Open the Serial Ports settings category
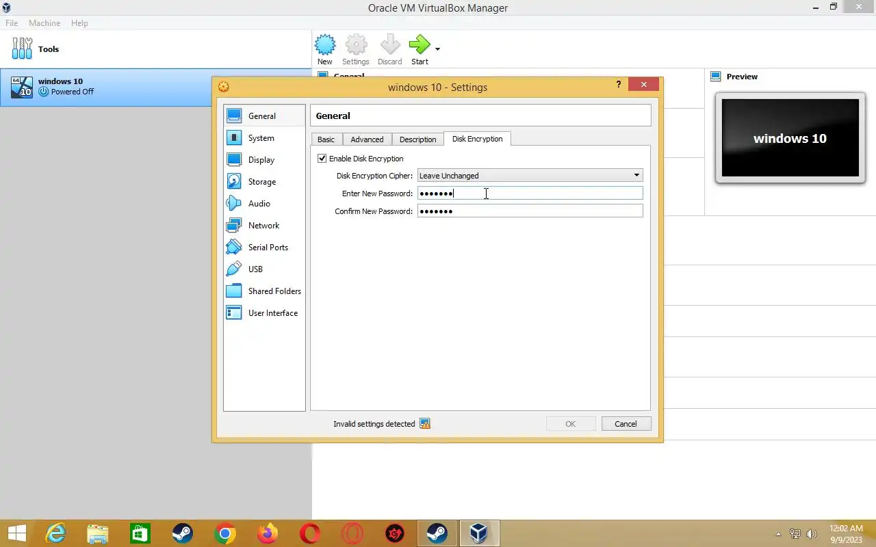Screen dimensions: 876x547 click(x=264, y=248)
